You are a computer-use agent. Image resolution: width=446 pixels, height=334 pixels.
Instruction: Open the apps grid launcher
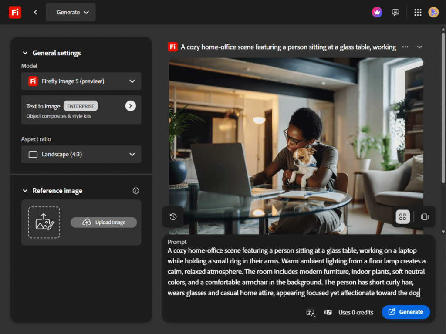(418, 12)
